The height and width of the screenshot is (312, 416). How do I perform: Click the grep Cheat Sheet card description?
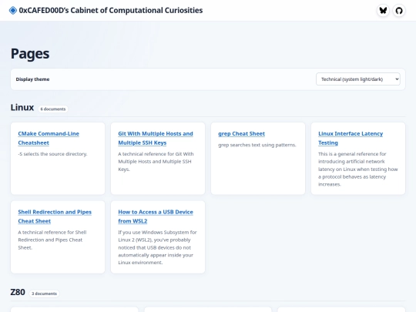tap(257, 145)
